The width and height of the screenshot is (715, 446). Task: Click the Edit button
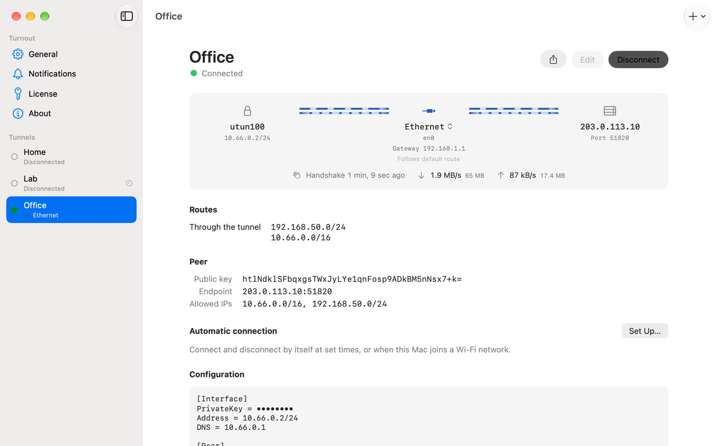(587, 60)
